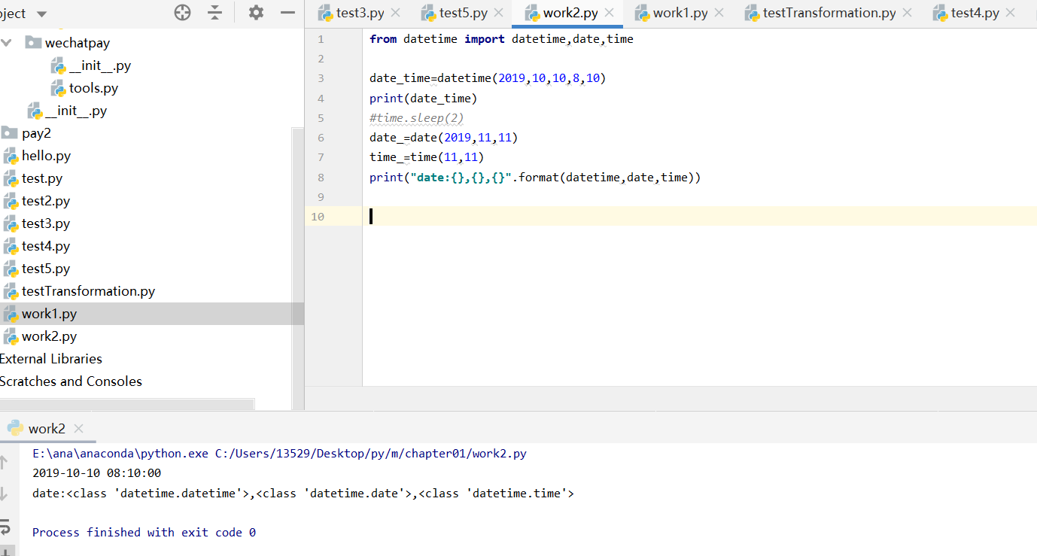Open Project panel settings gear
This screenshot has height=556, width=1037.
tap(256, 13)
